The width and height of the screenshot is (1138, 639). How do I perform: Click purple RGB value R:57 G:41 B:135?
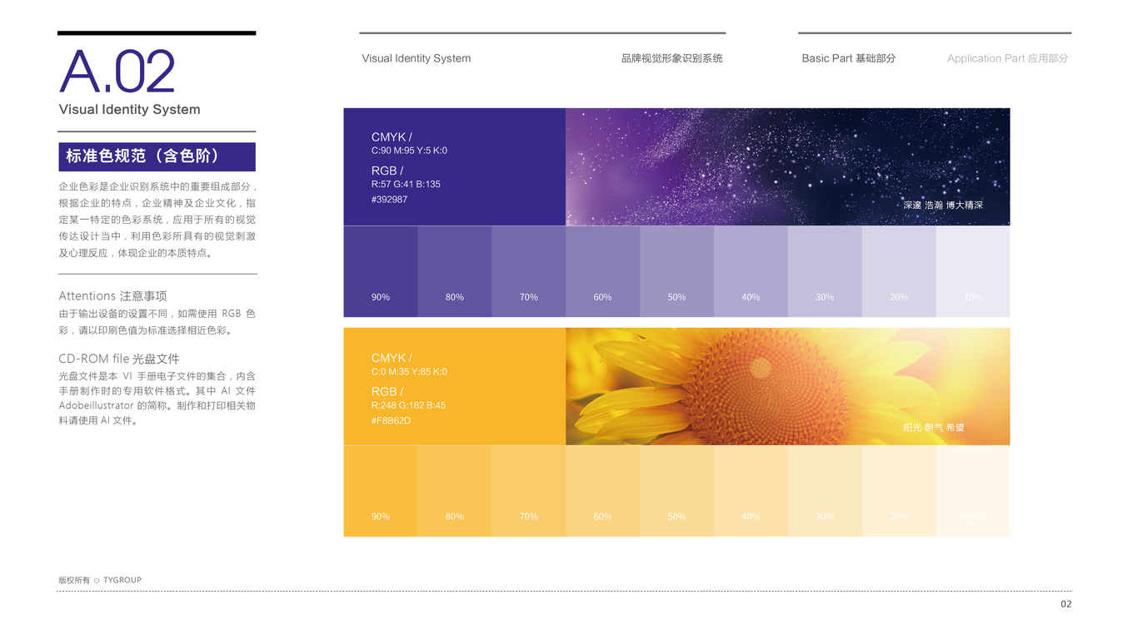406,184
